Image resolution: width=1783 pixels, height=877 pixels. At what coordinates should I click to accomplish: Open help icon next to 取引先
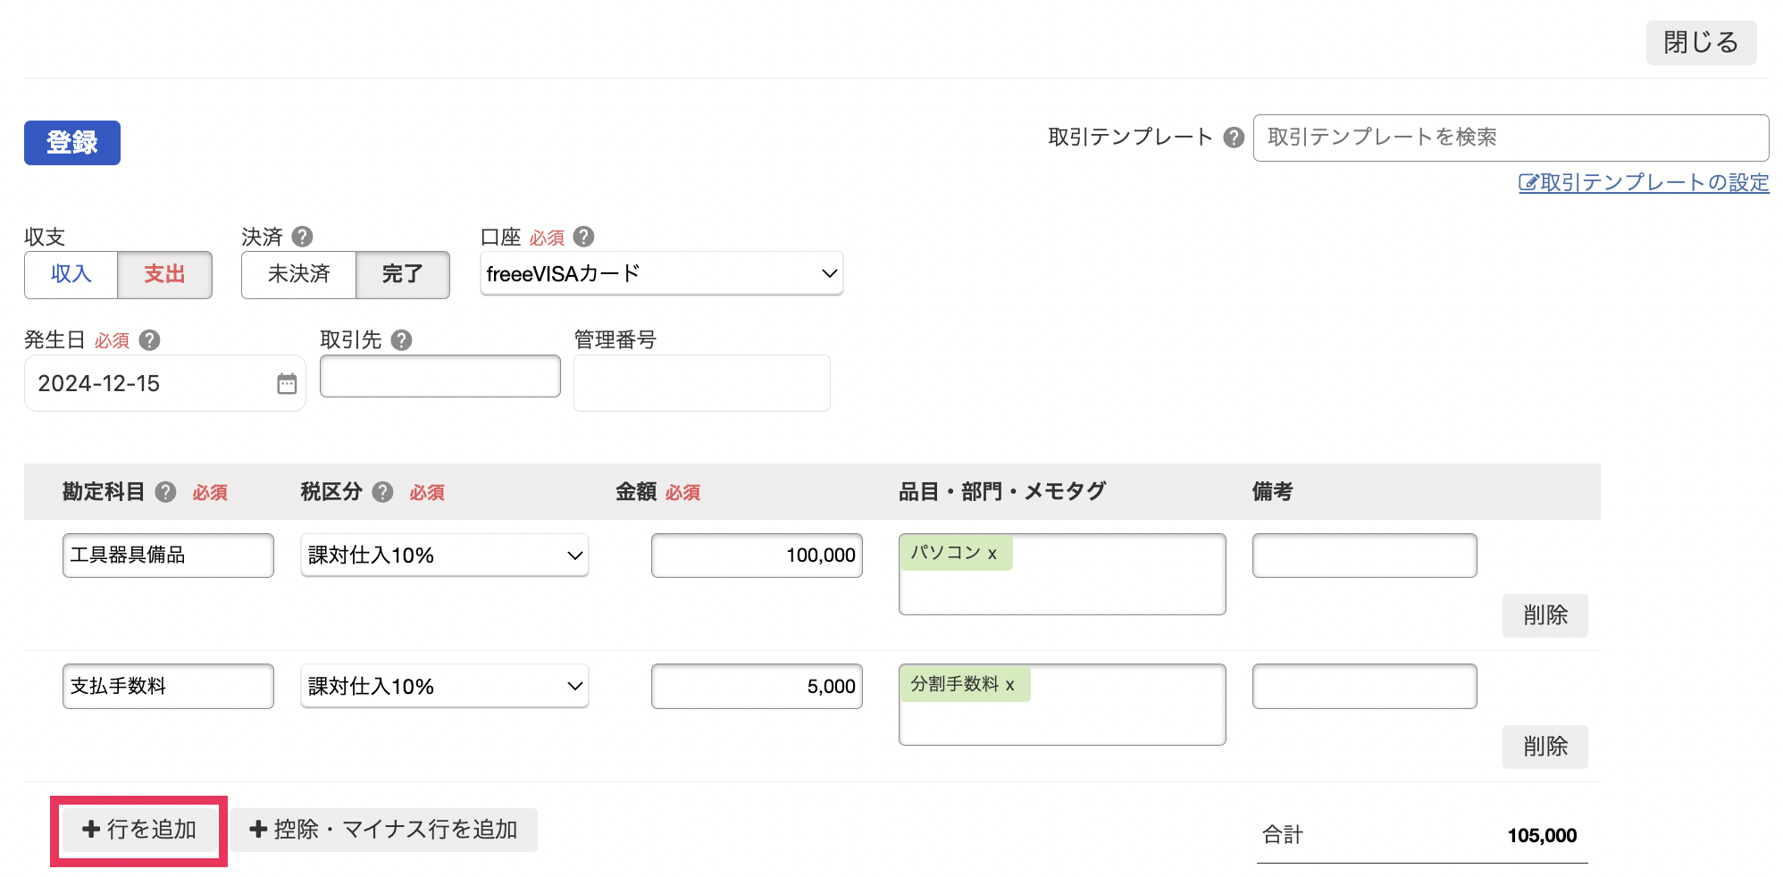(x=402, y=340)
